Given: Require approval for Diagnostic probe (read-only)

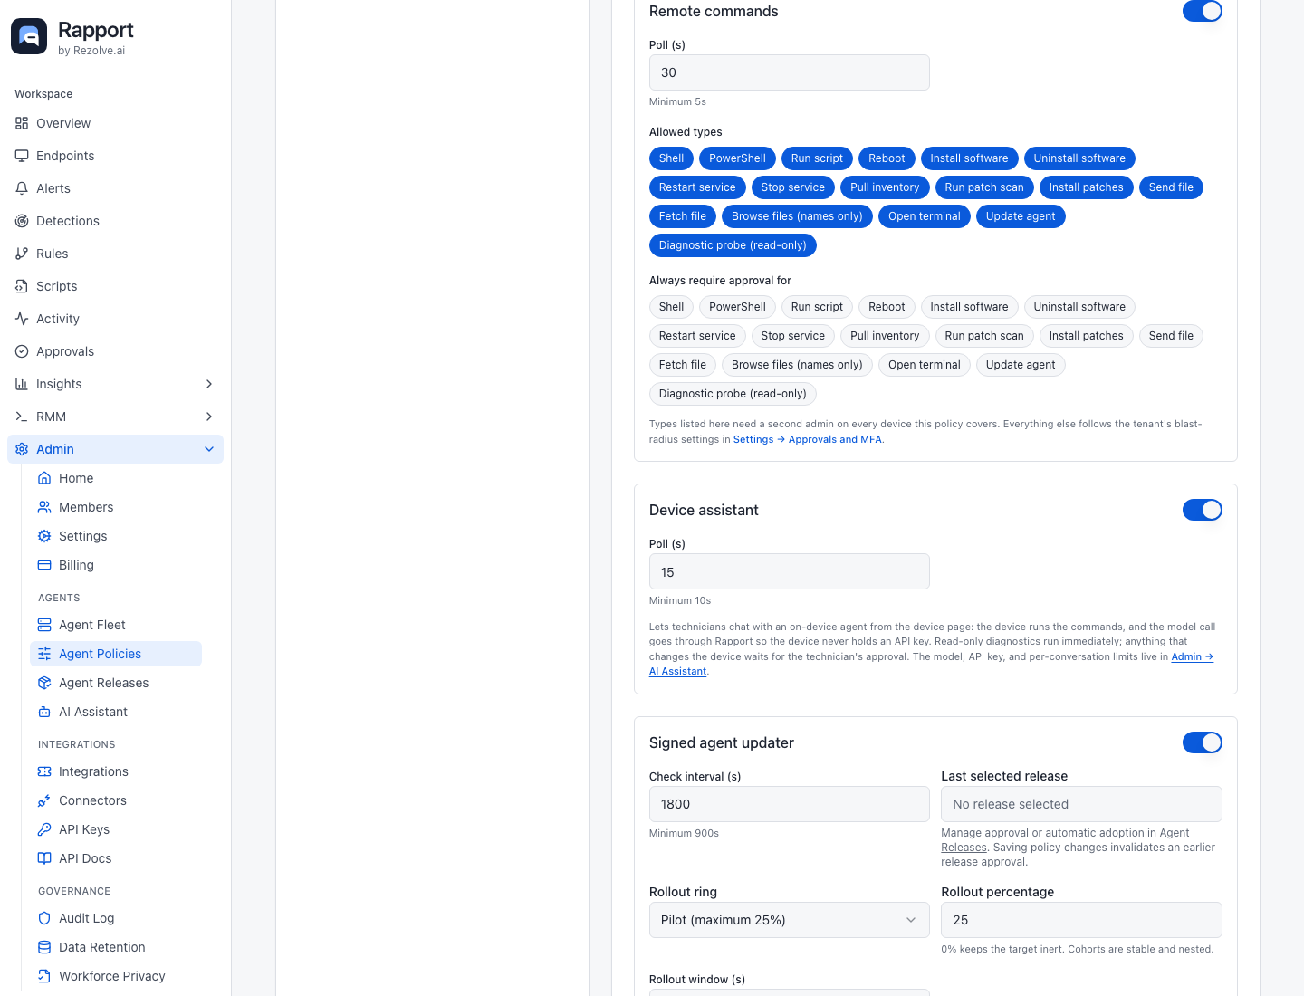Looking at the screenshot, I should point(733,394).
